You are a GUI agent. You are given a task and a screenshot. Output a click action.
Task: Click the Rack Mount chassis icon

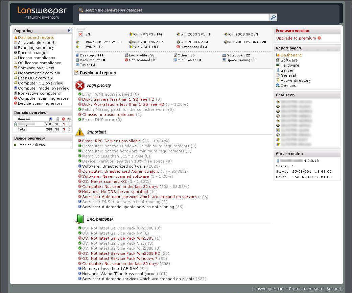77,60
